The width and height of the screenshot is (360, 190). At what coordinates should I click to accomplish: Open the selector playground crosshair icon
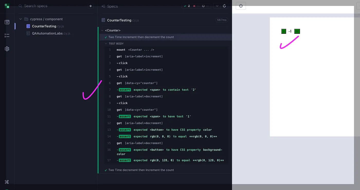tap(241, 6)
